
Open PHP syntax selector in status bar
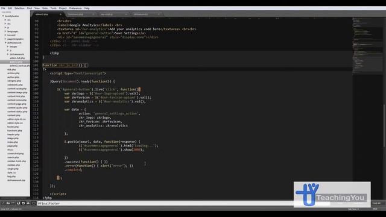375,209
